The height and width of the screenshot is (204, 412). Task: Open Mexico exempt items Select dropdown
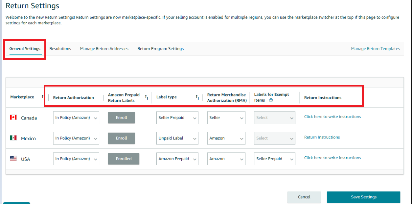click(275, 138)
